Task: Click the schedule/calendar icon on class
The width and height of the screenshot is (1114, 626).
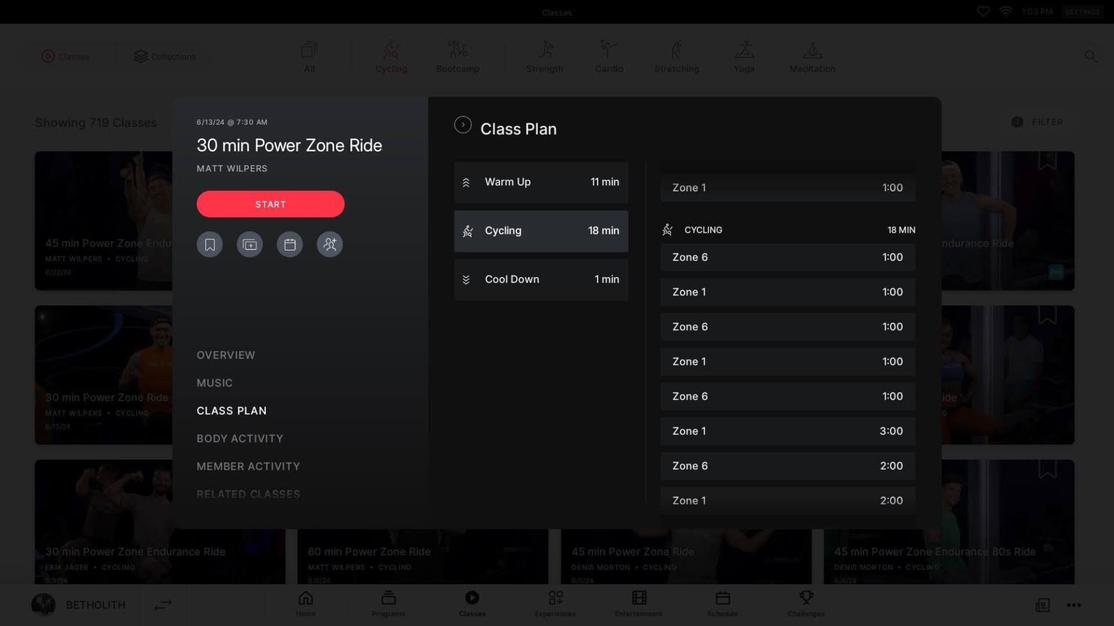Action: pos(289,244)
